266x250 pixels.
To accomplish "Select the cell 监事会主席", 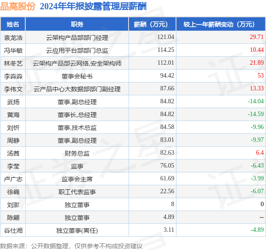I will click(77, 180).
